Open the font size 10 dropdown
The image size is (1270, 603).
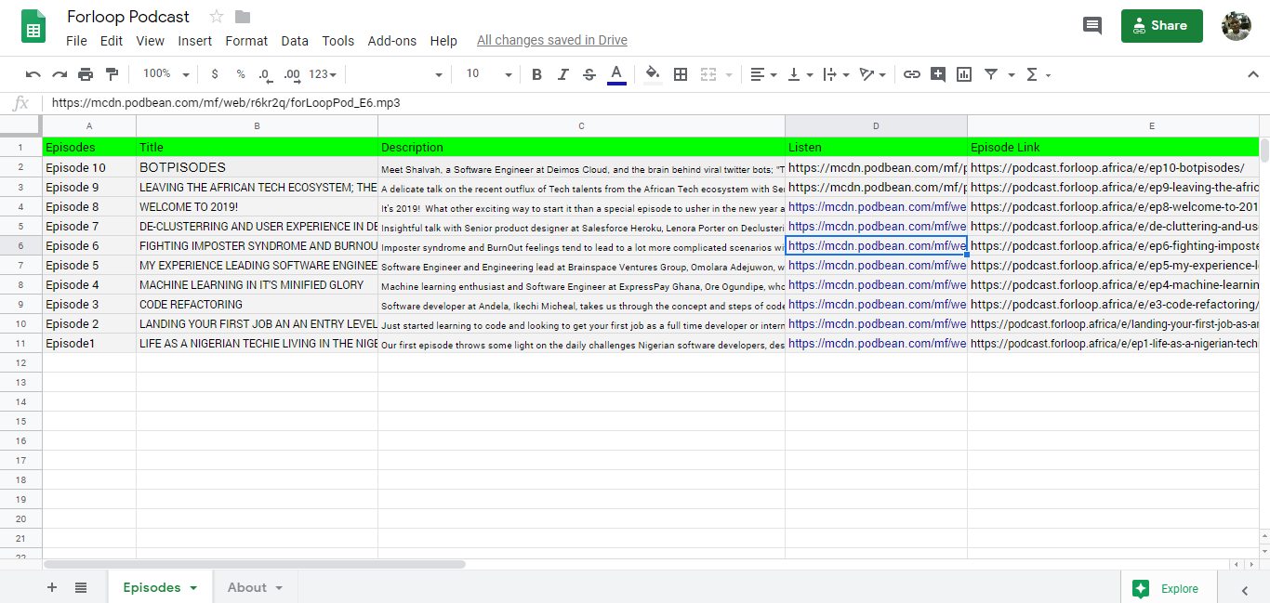489,74
